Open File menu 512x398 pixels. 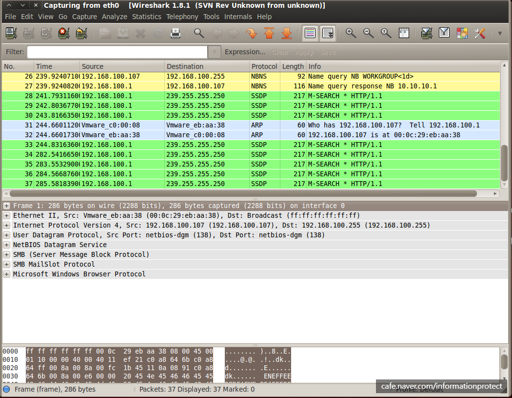[x=10, y=17]
